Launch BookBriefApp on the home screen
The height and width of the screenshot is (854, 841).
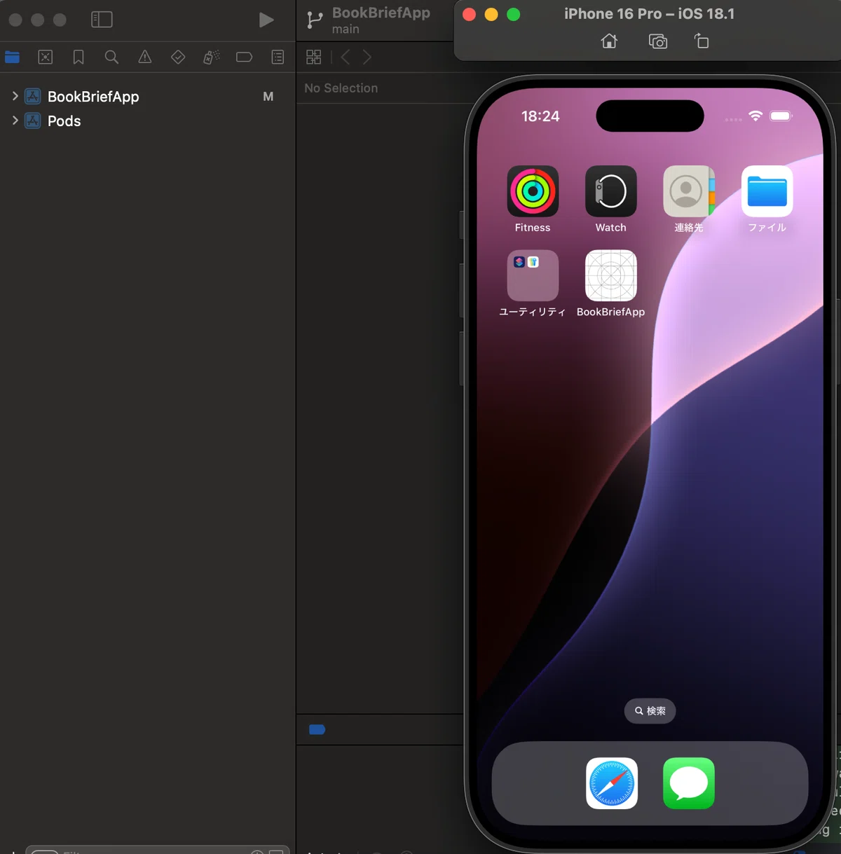click(x=610, y=275)
